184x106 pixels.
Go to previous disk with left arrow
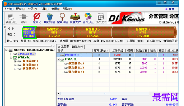9,28
